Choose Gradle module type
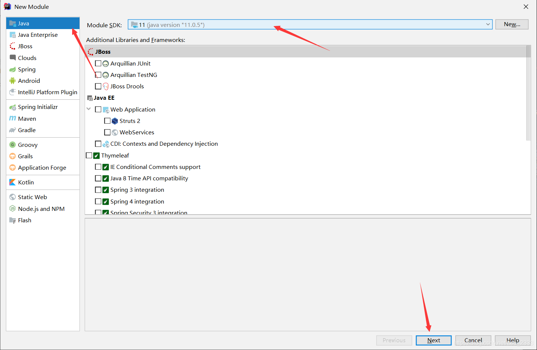 (43, 130)
